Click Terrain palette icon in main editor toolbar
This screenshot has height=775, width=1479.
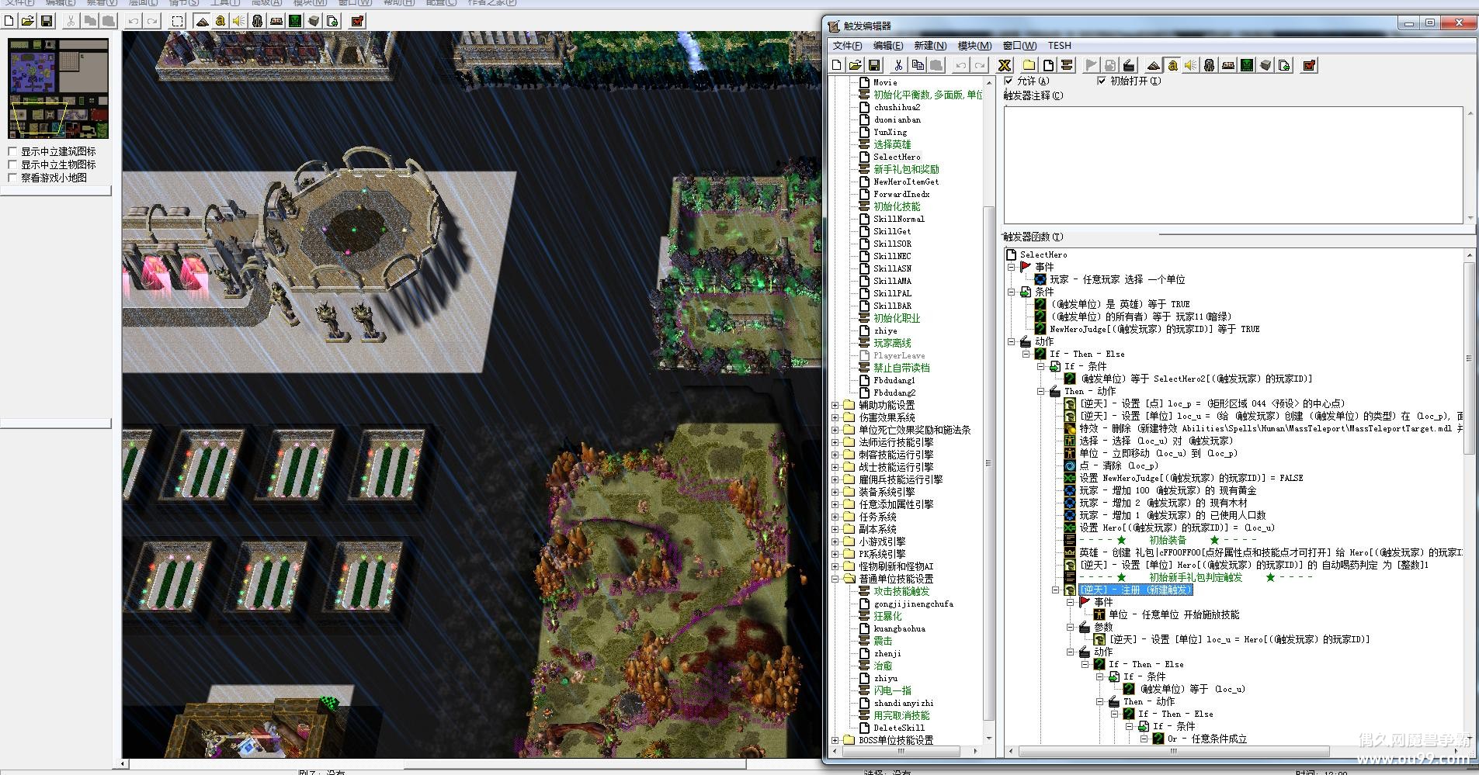point(202,21)
